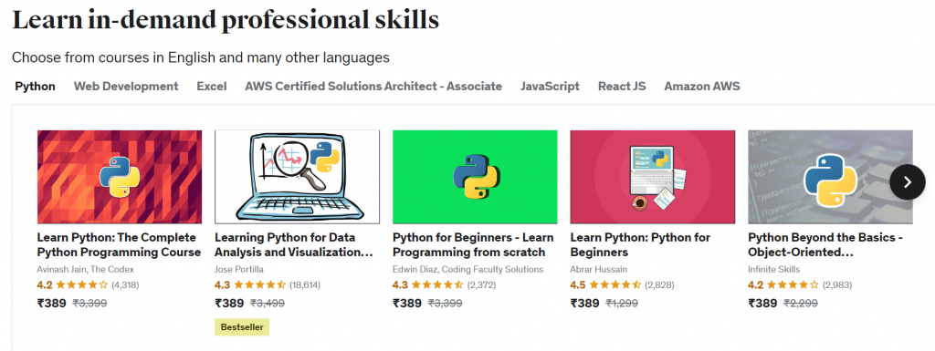Select the Python tab

click(x=36, y=87)
